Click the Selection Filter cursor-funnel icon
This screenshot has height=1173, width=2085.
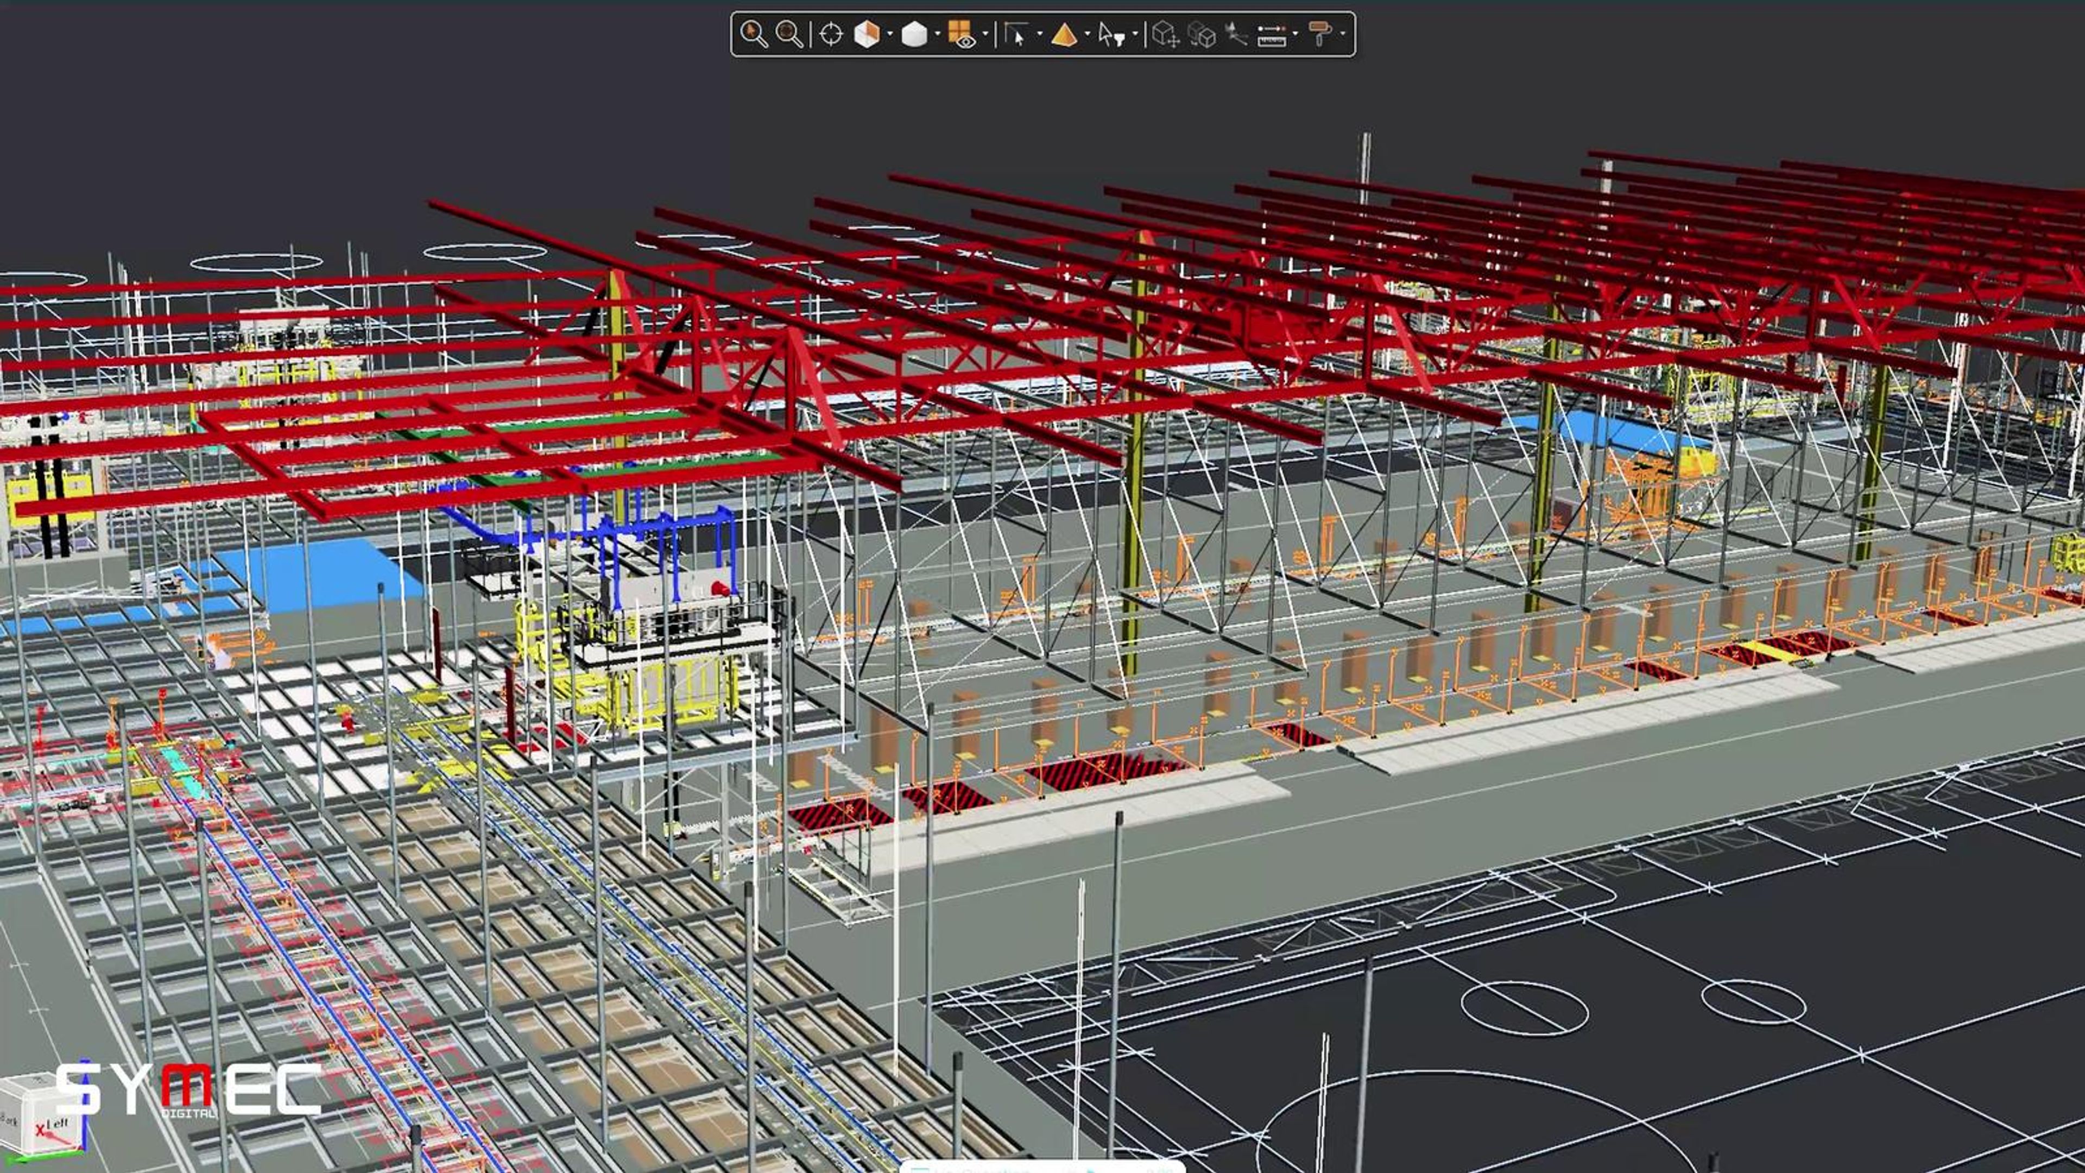click(1112, 34)
